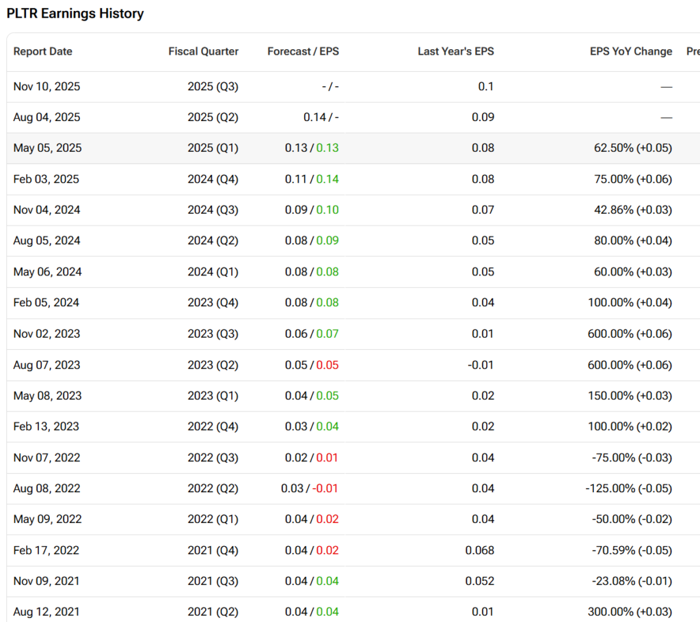This screenshot has width=700, height=622.
Task: Click the Report Date column header
Action: (x=42, y=51)
